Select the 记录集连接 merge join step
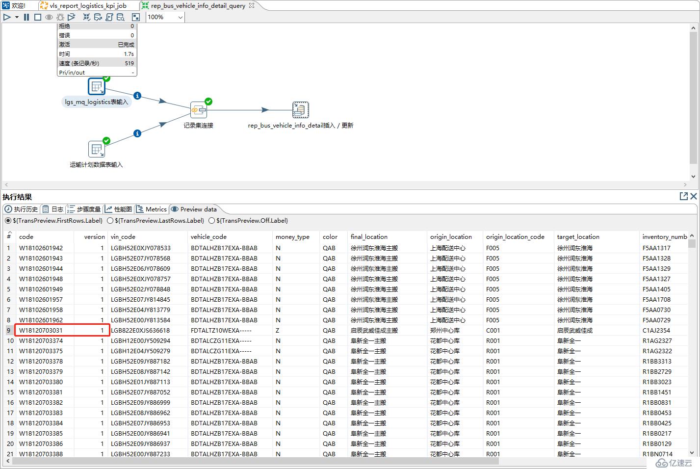Viewport: 700px width, 469px height. 199,110
